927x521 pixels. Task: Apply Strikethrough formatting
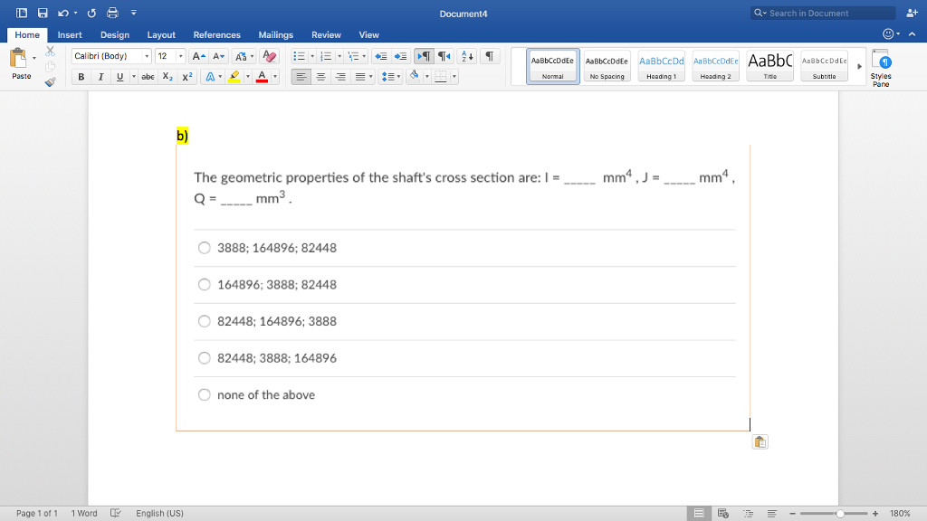[x=148, y=77]
